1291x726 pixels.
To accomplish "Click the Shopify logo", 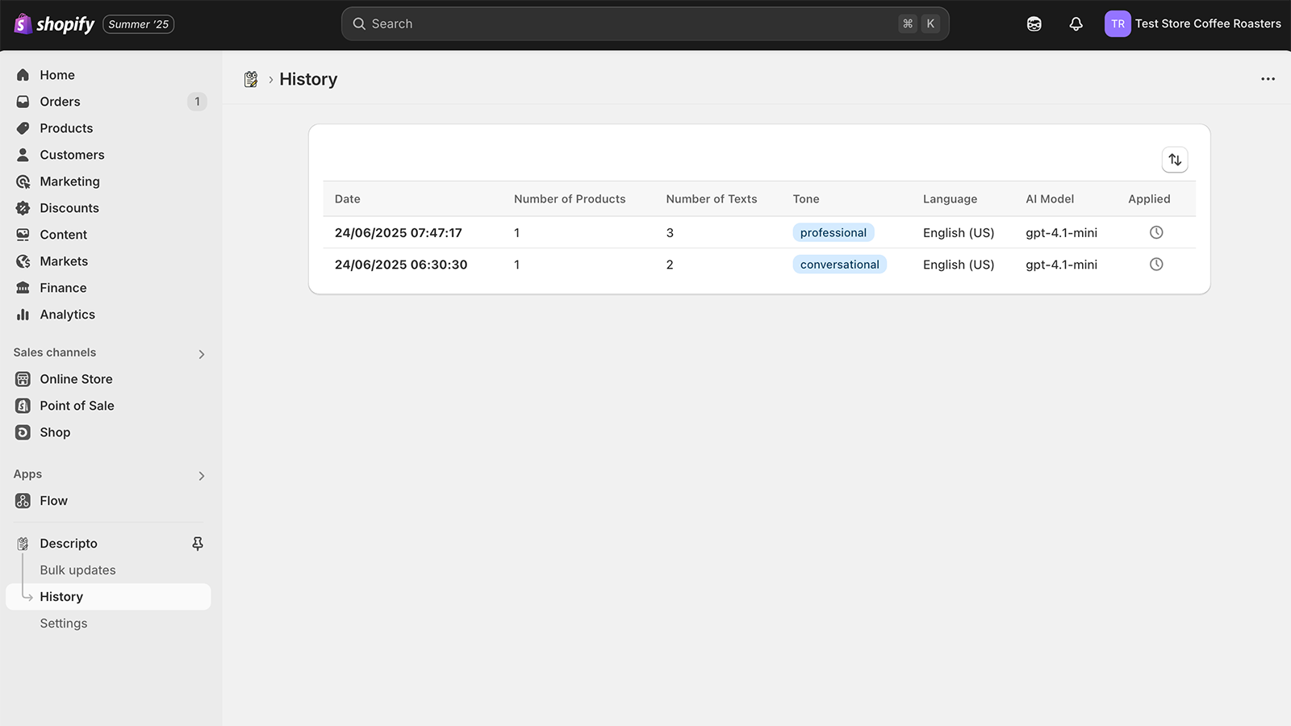I will pos(54,24).
